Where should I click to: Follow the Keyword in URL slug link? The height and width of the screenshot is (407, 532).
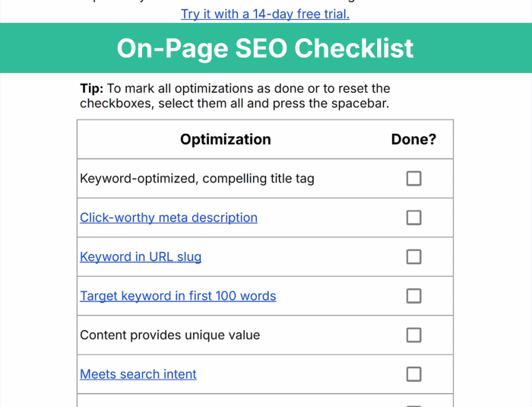point(141,257)
